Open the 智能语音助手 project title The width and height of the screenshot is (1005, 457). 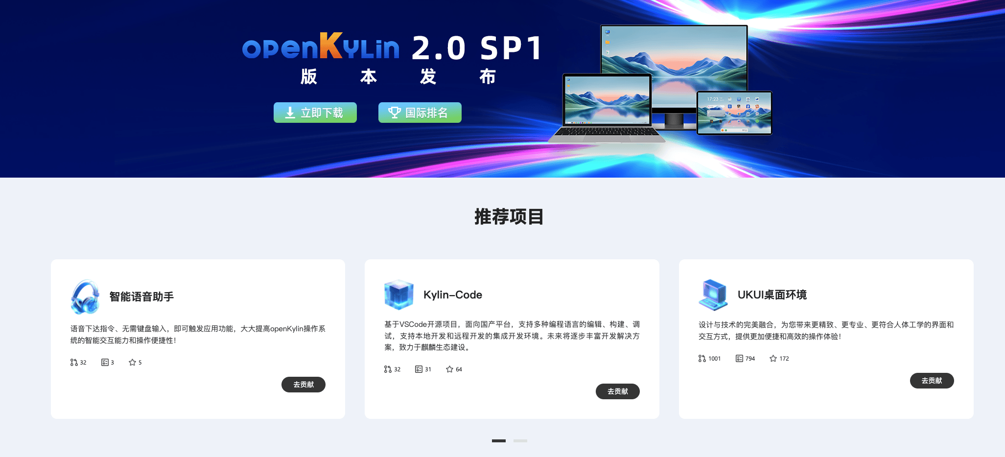[141, 297]
